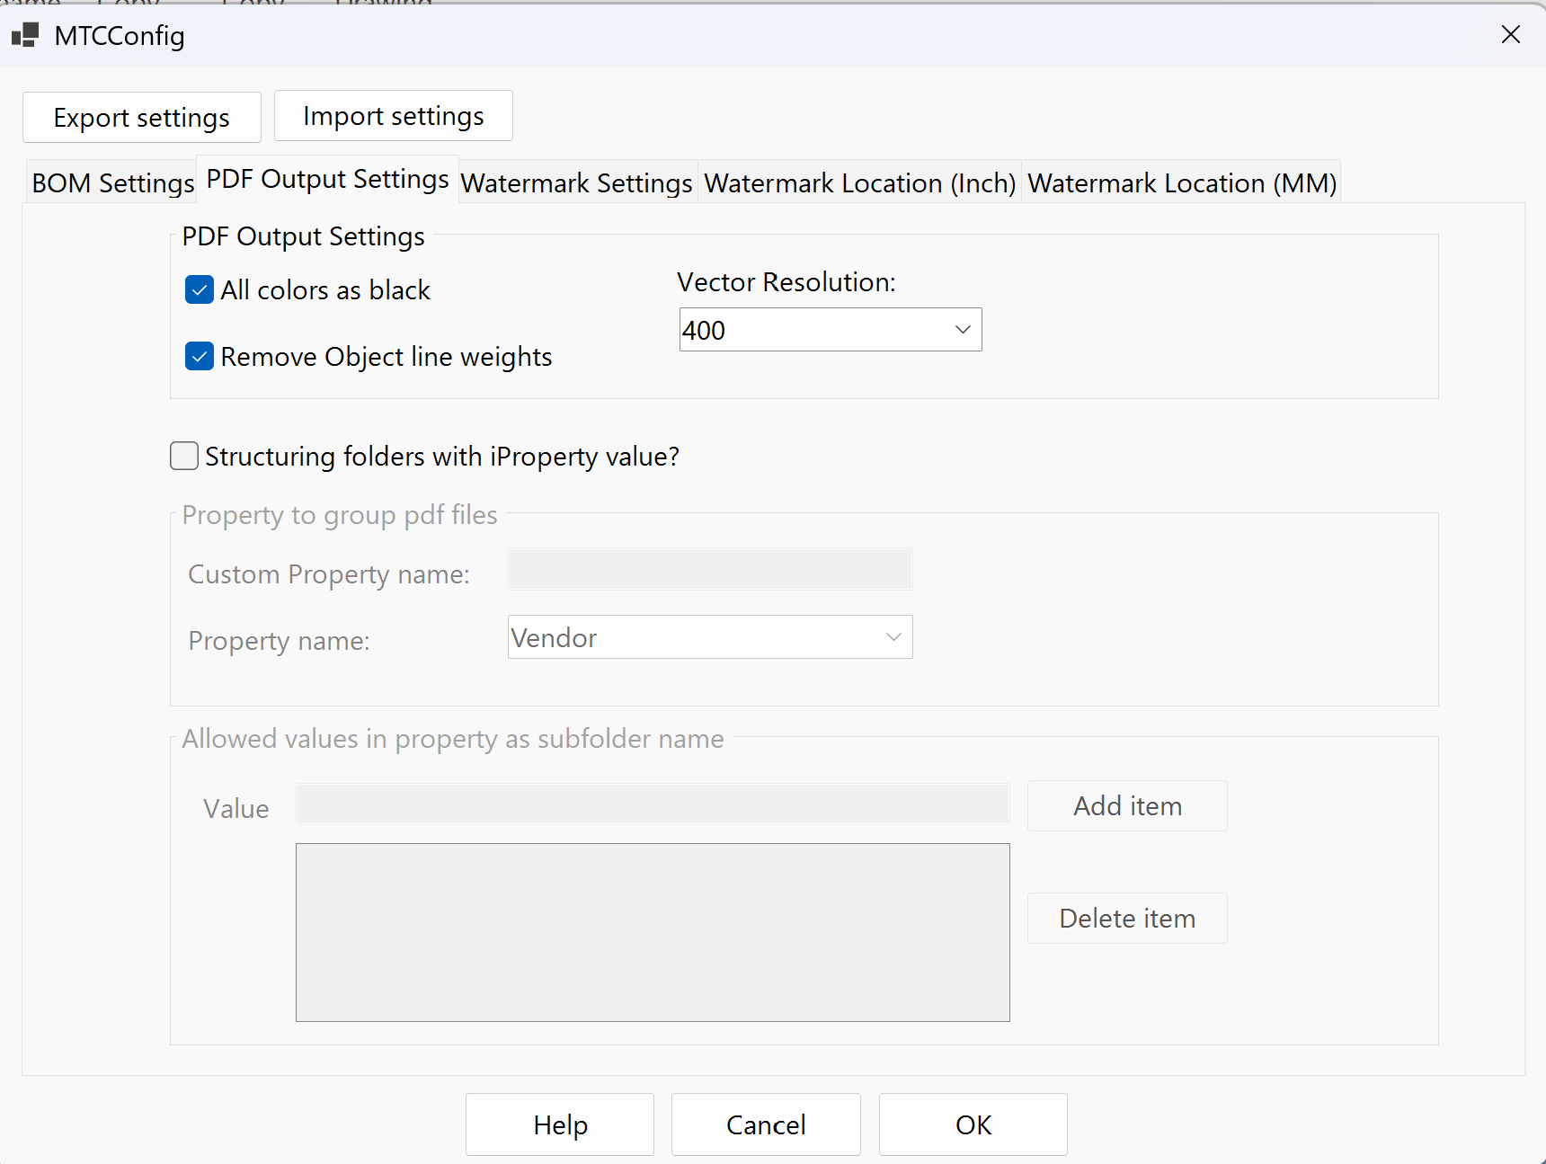Click the MTCConfig window icon
This screenshot has width=1546, height=1164.
pyautogui.click(x=25, y=35)
